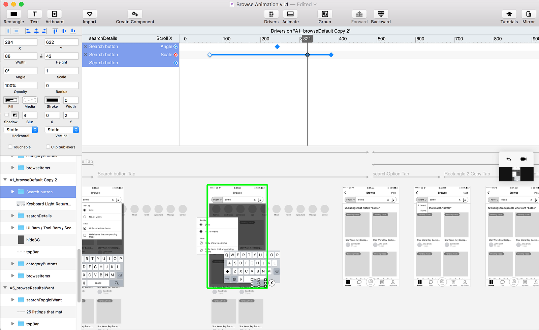The image size is (539, 330).
Task: Select the Search button Tap transition label
Action: (x=117, y=174)
